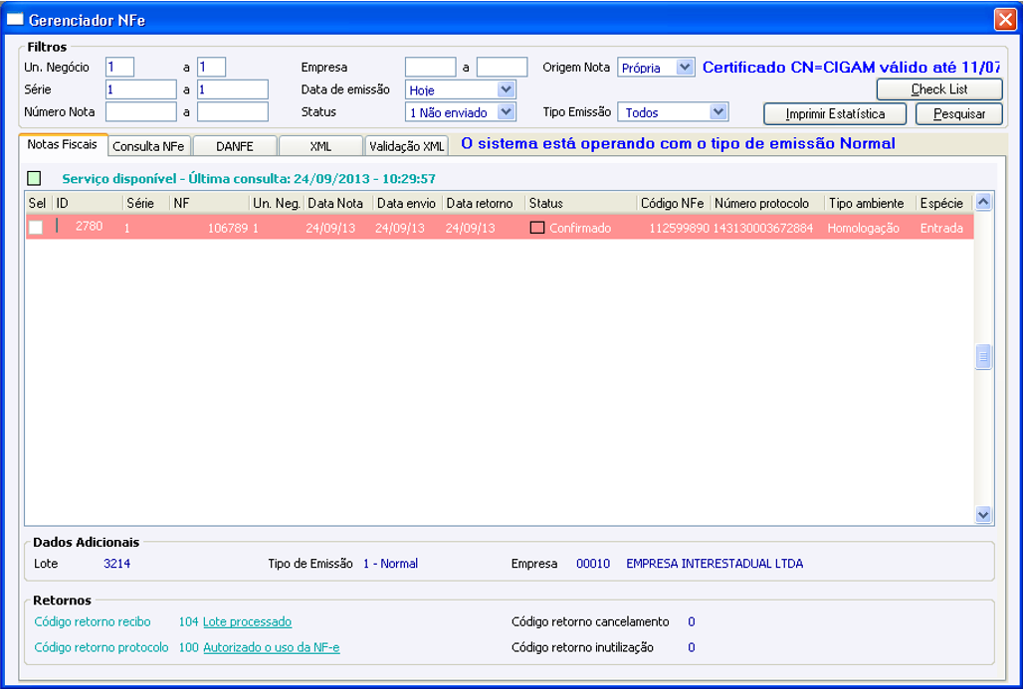
Task: Expand the Status filter dropdown
Action: 506,112
